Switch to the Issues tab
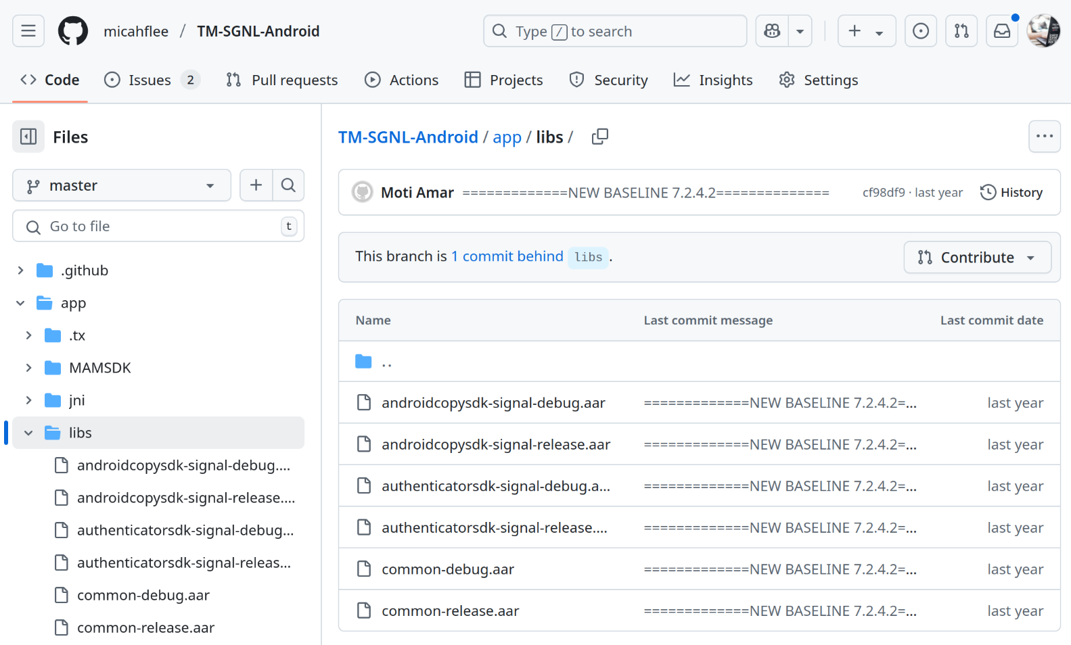 (152, 80)
